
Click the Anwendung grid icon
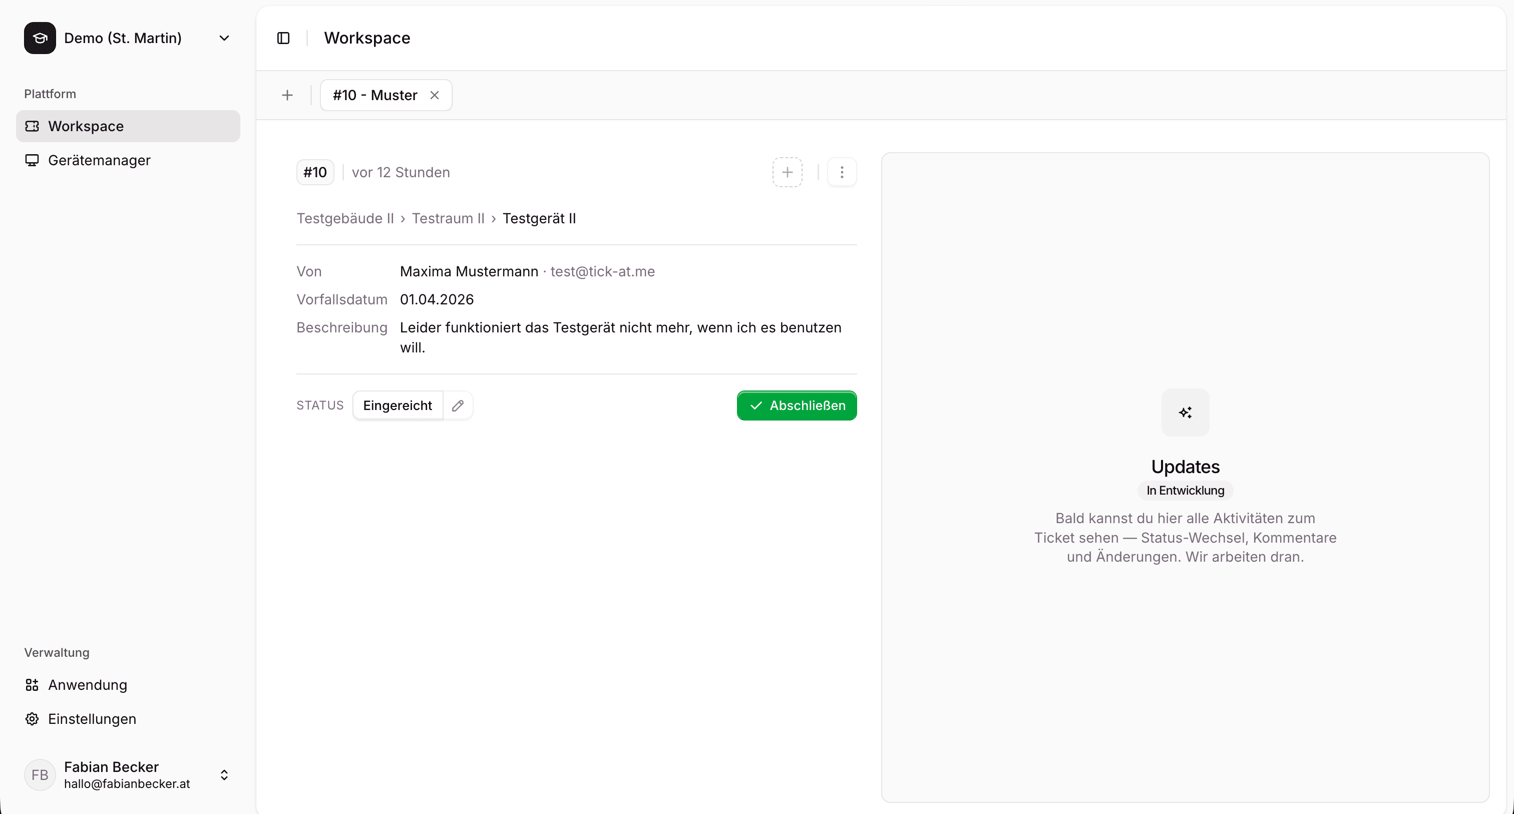[33, 684]
